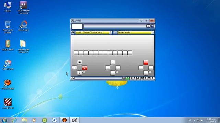Open the volume icon in system tray

coord(202,120)
